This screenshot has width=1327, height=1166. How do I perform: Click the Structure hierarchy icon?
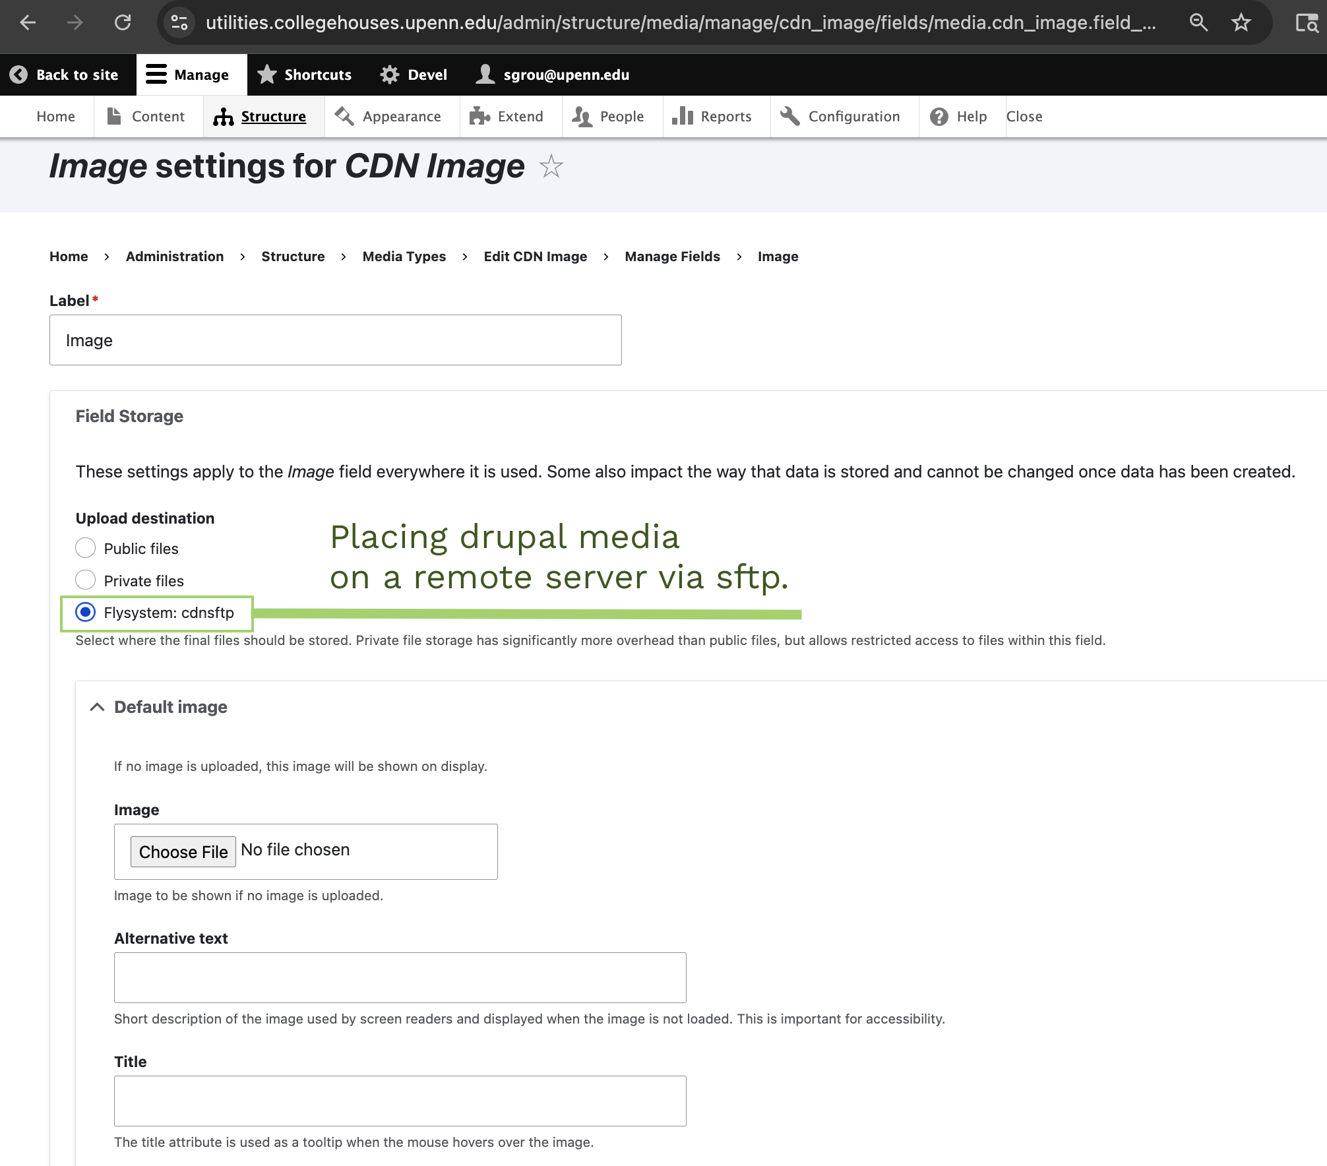[223, 117]
